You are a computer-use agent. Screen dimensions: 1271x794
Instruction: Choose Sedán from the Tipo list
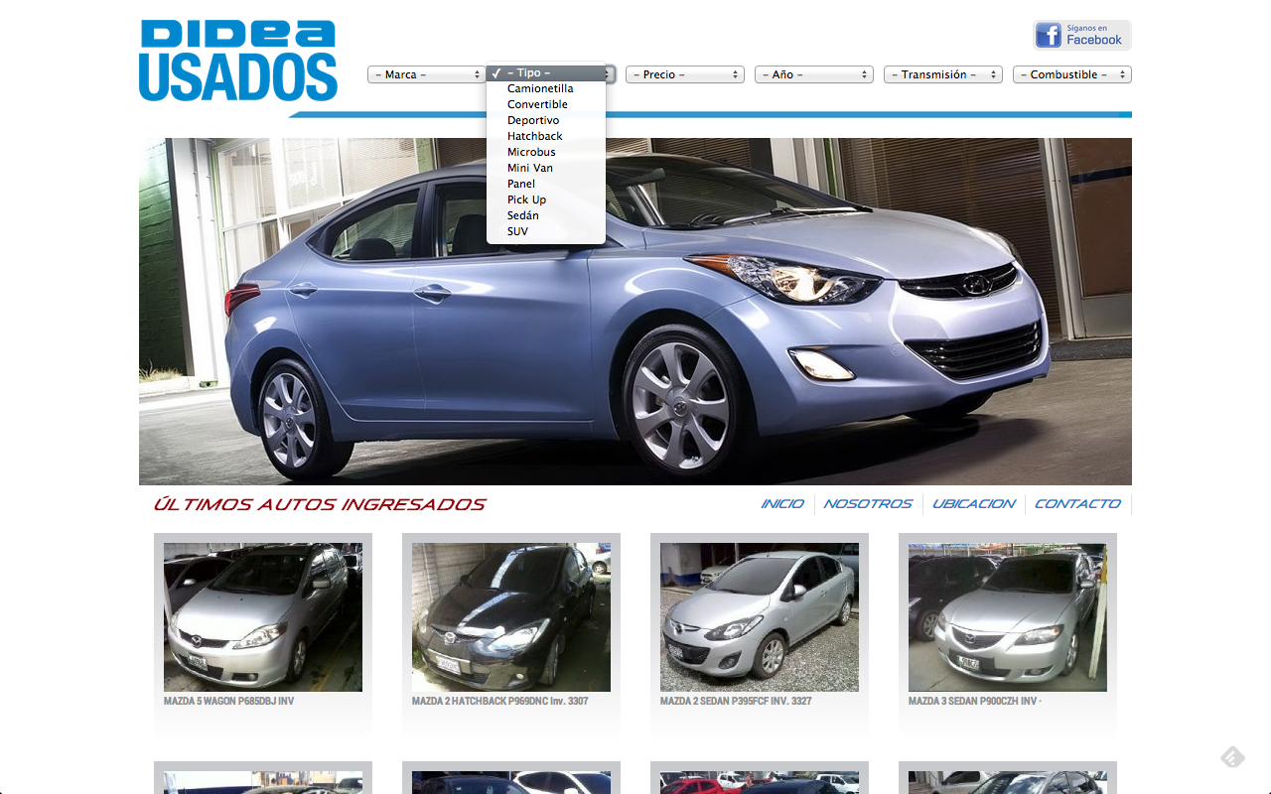[546, 215]
